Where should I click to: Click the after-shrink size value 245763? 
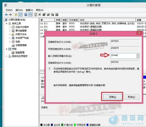[115, 62]
